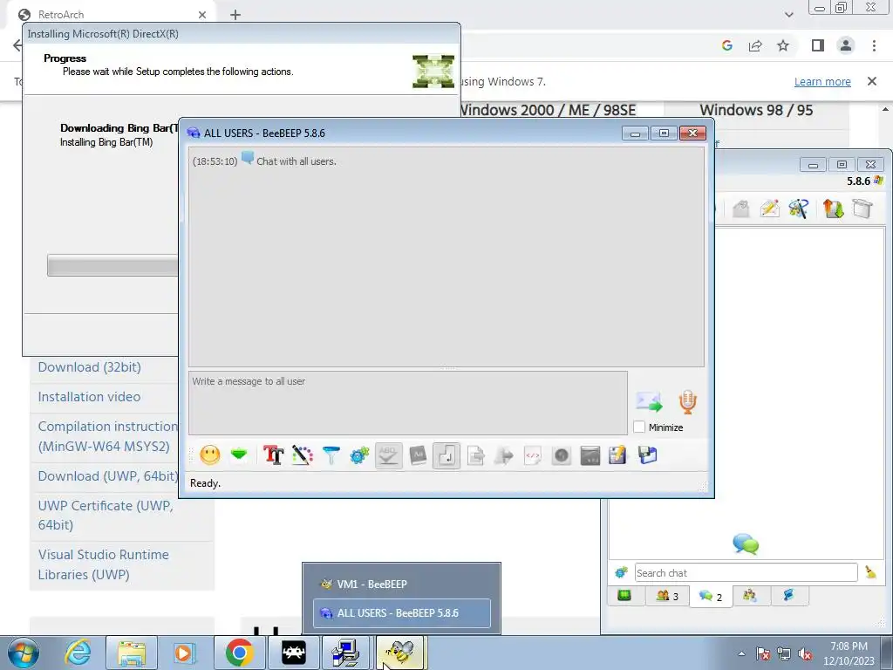Open UWP Certificate (UWP, 64bit) link

(x=106, y=515)
